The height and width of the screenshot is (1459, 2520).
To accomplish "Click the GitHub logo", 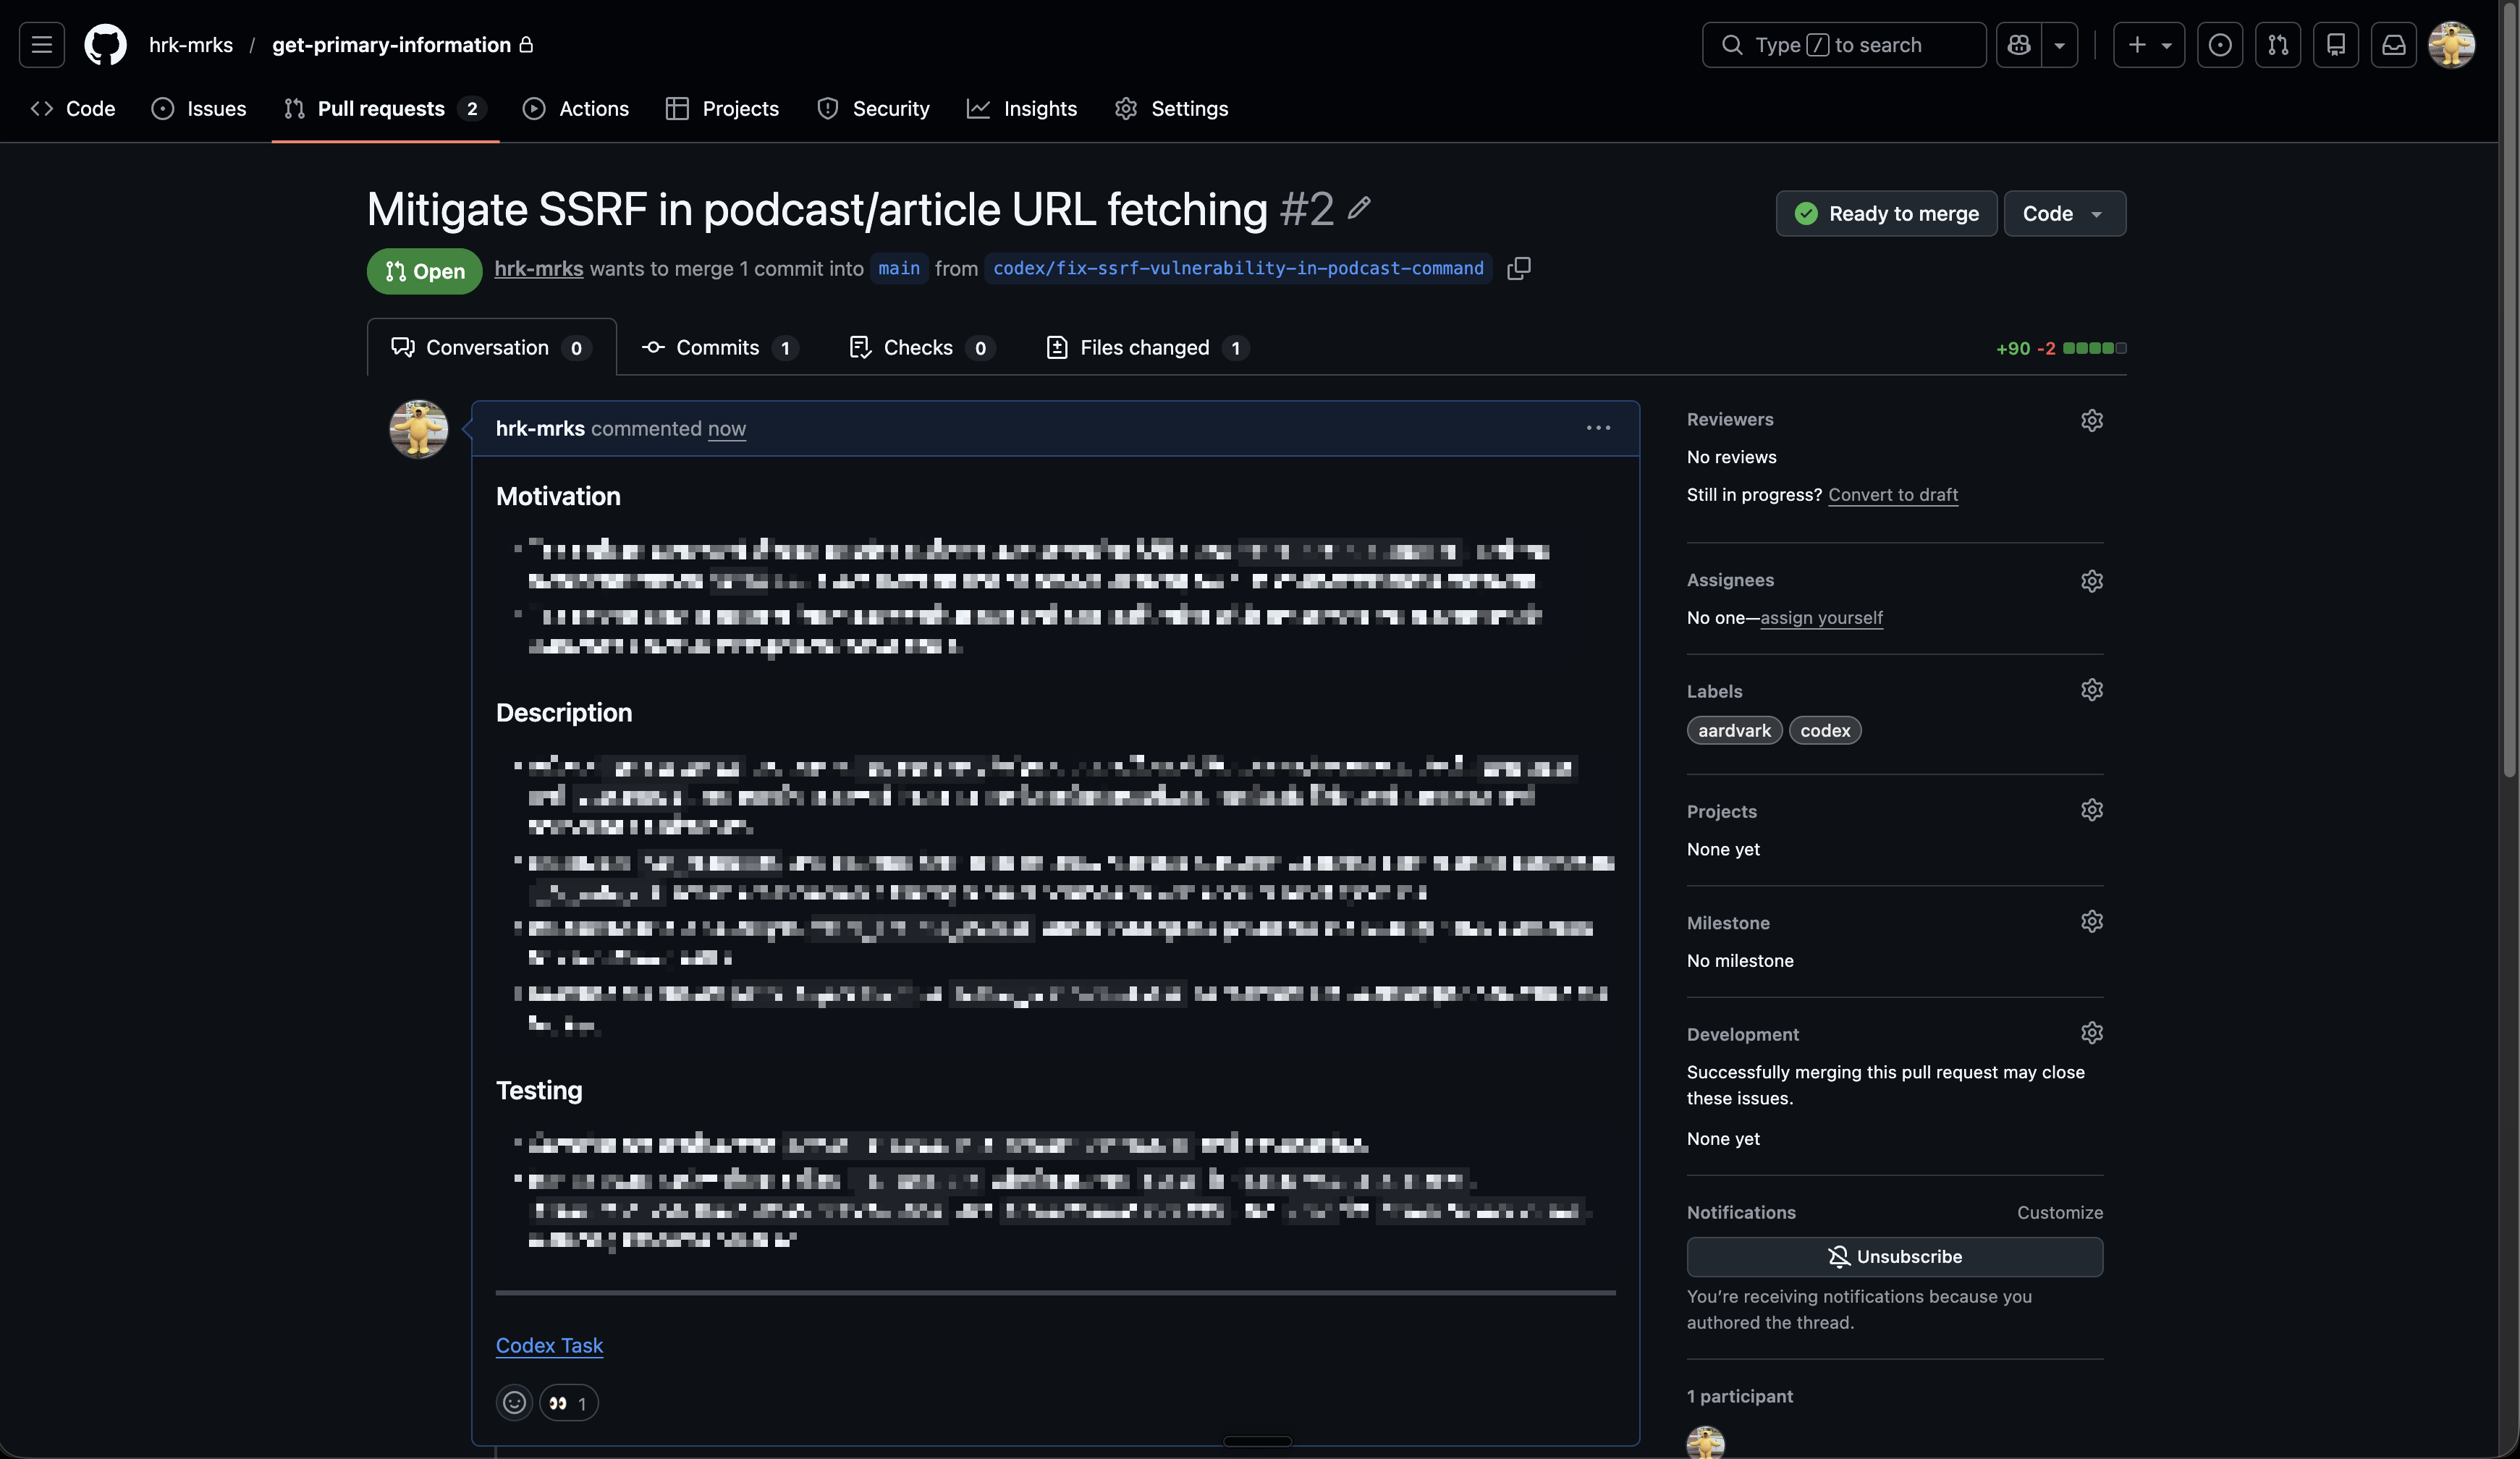I will point(105,44).
